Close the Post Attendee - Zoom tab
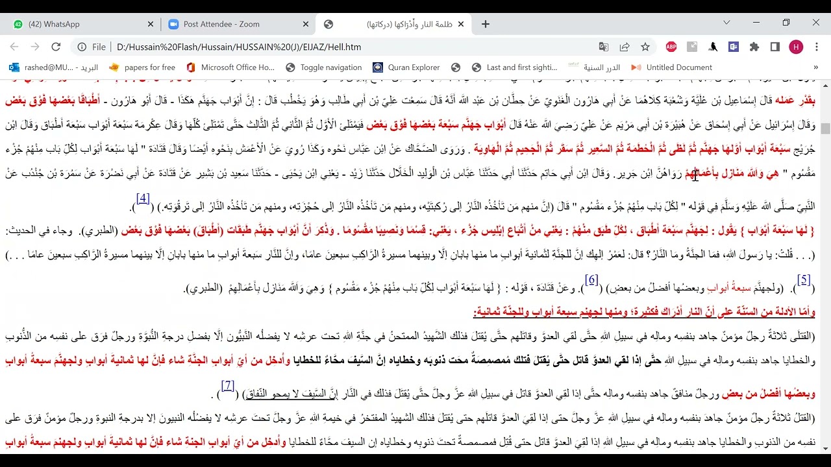This screenshot has width=831, height=467. point(306,24)
